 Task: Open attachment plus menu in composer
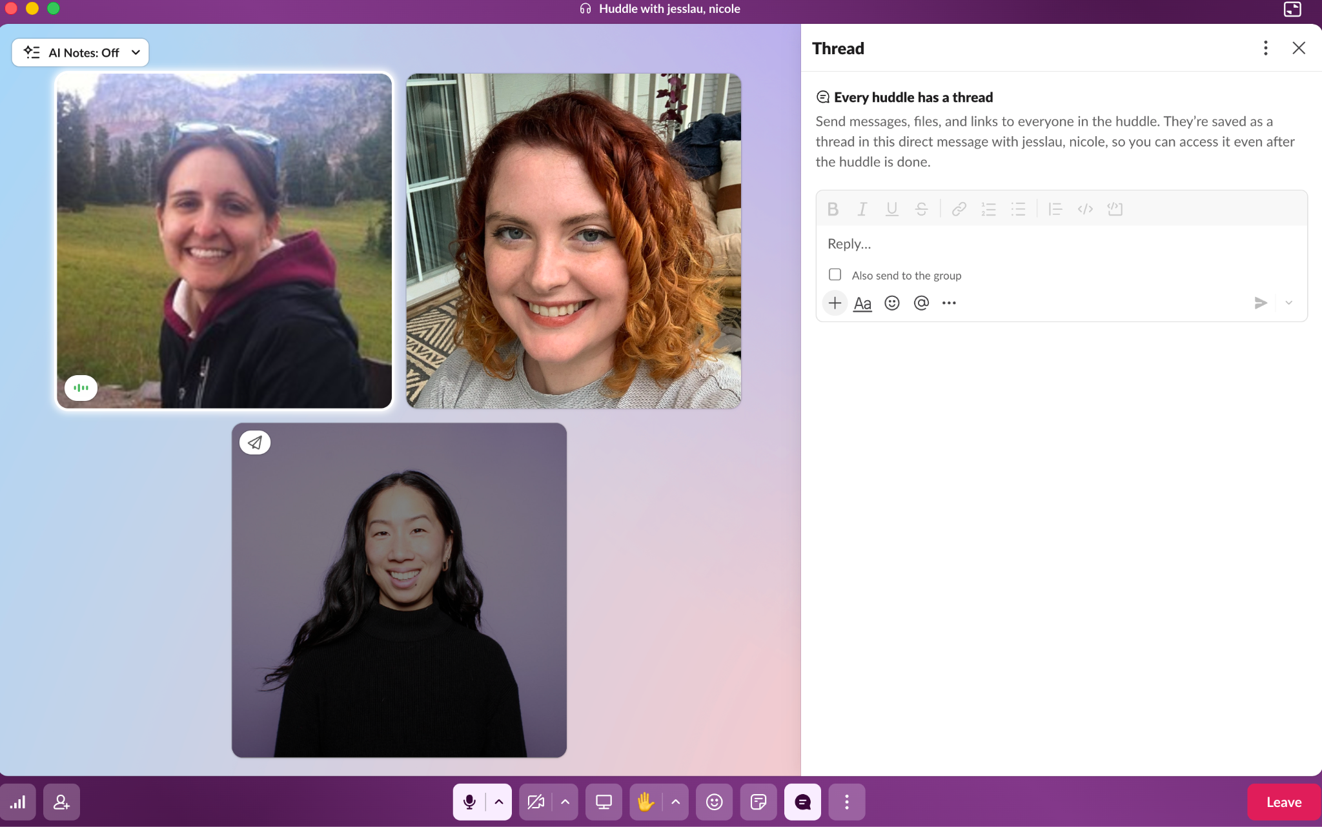point(835,303)
